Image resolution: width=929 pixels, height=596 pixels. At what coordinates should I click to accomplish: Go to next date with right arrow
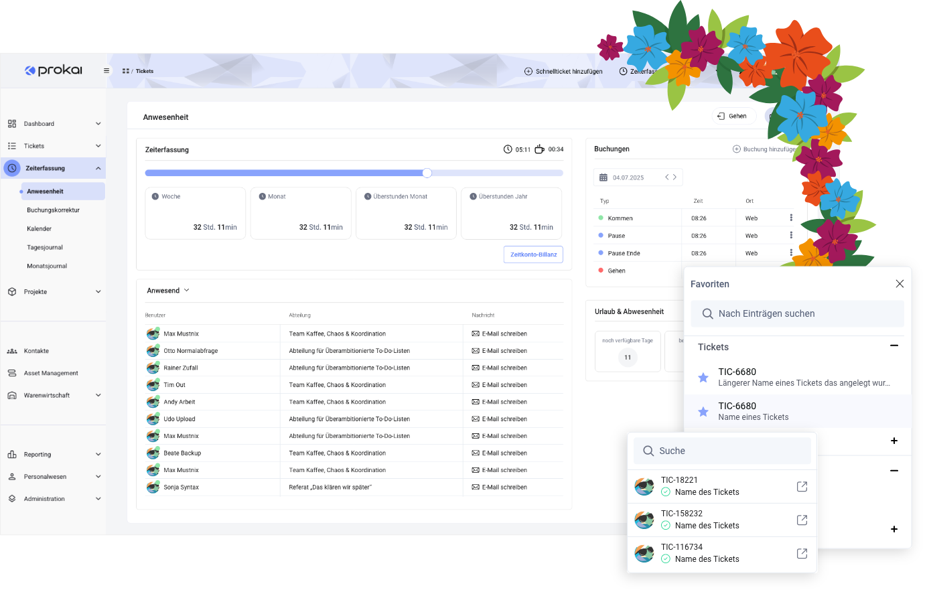click(674, 177)
